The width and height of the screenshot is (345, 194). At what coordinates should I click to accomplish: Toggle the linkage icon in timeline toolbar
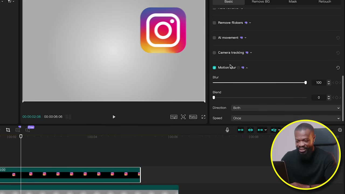pos(260,130)
